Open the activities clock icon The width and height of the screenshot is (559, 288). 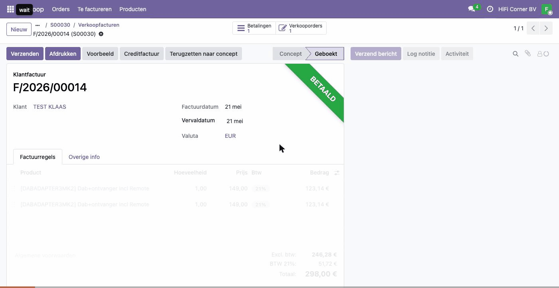tap(490, 9)
